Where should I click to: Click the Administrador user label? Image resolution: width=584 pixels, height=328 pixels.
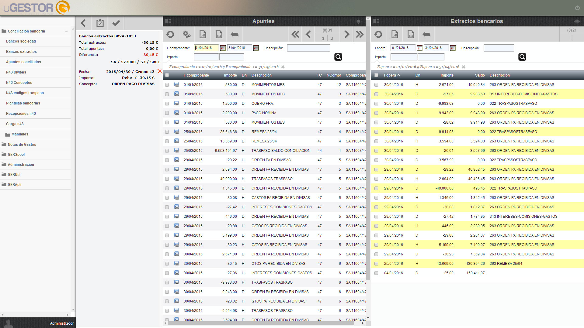click(62, 323)
